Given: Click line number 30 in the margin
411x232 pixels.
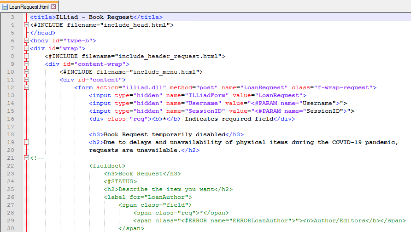Looking at the screenshot, I should pos(11,228).
